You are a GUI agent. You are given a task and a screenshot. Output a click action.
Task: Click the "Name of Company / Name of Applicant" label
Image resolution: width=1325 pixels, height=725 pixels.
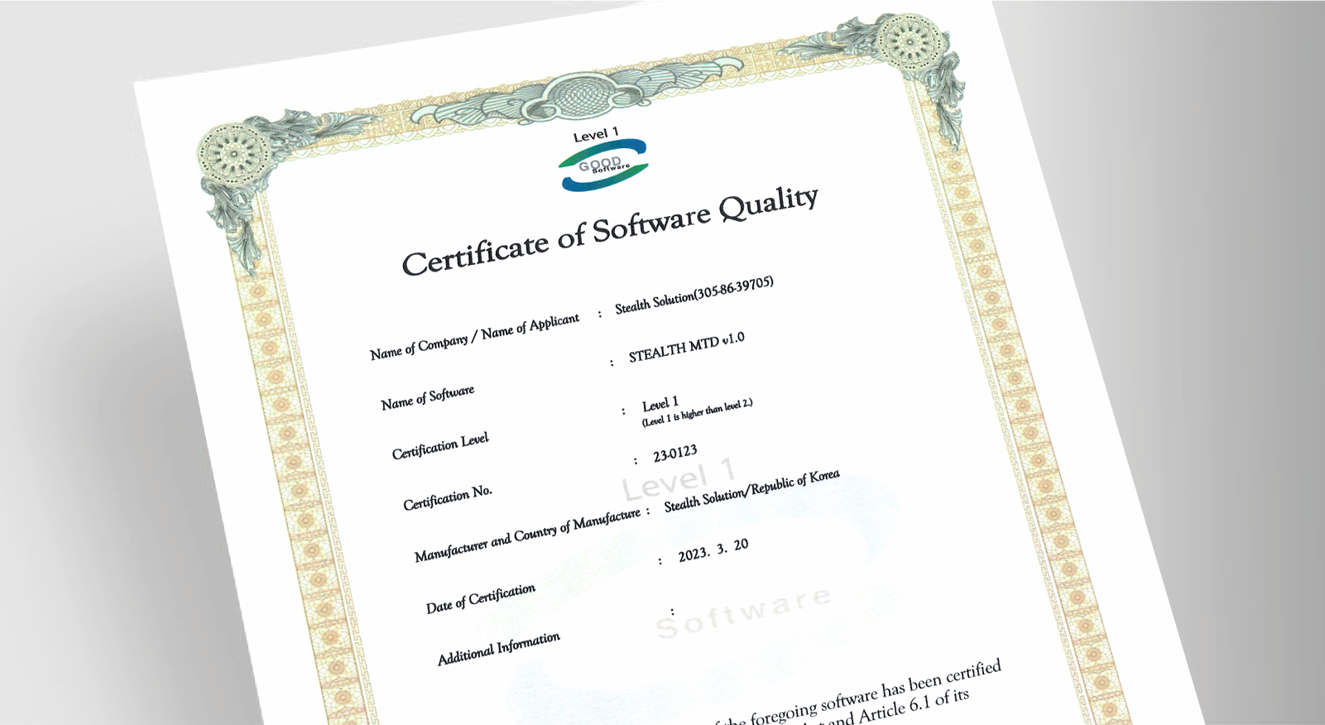coord(474,337)
